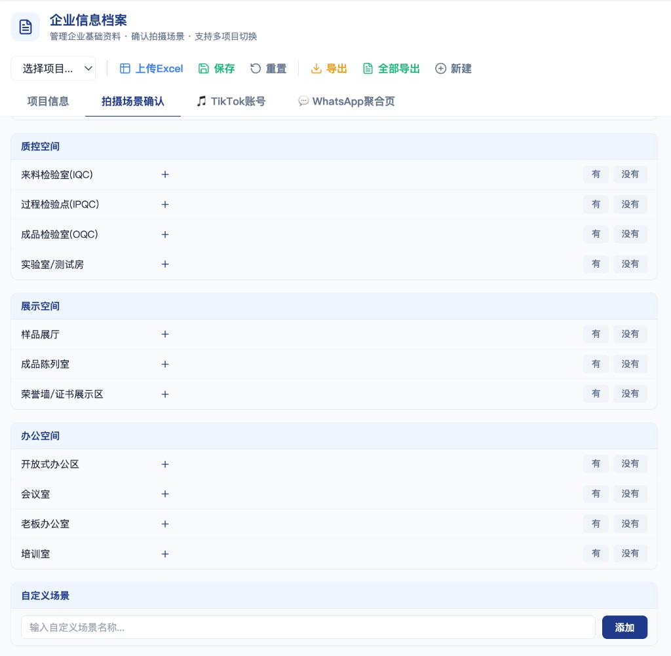
Task: Click the plus icon for 来料检验室(IQC)
Action: coord(165,175)
